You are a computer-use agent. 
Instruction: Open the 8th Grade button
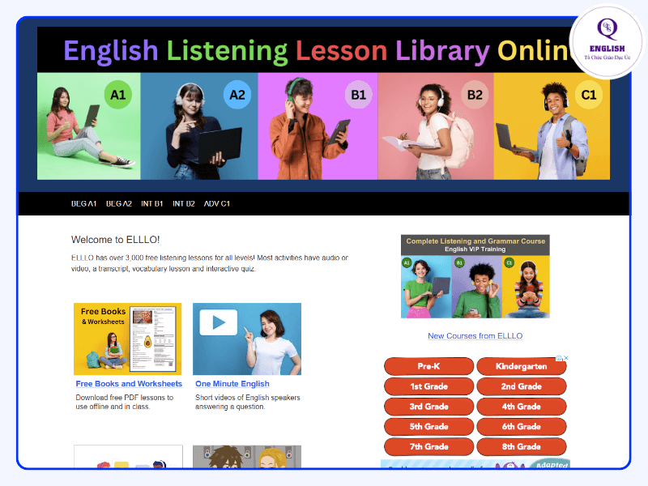tap(522, 447)
